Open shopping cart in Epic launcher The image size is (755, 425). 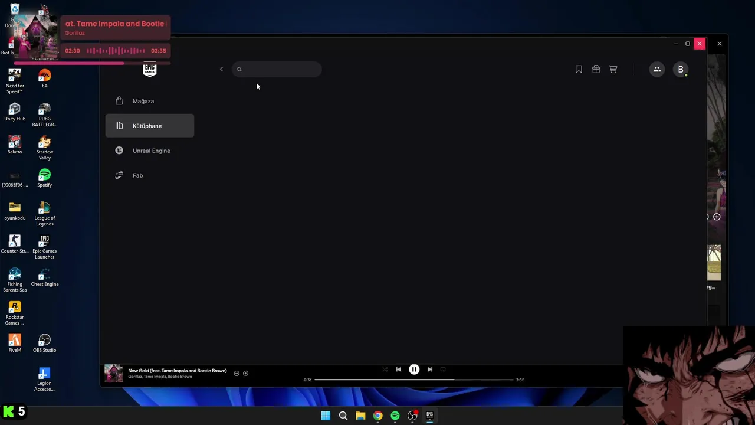click(613, 69)
